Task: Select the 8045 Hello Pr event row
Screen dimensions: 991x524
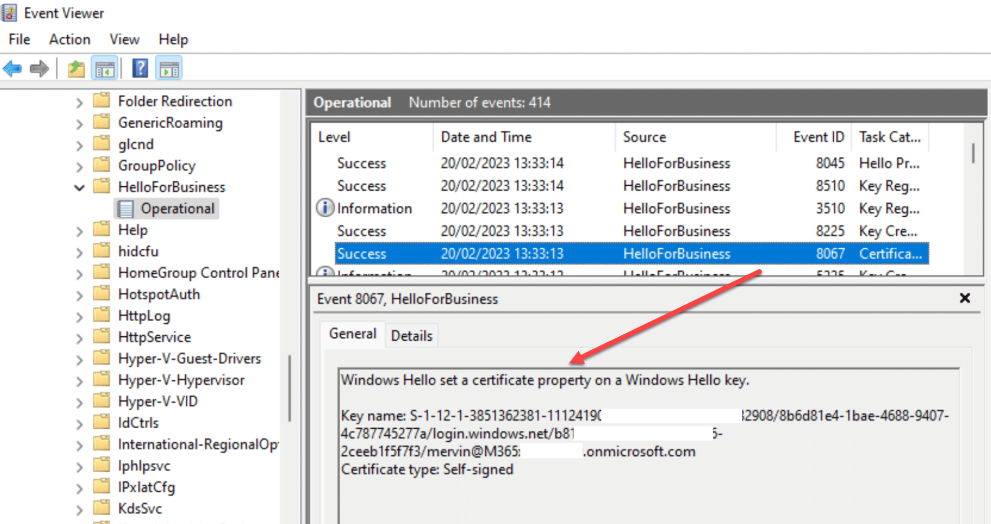Action: coord(532,163)
